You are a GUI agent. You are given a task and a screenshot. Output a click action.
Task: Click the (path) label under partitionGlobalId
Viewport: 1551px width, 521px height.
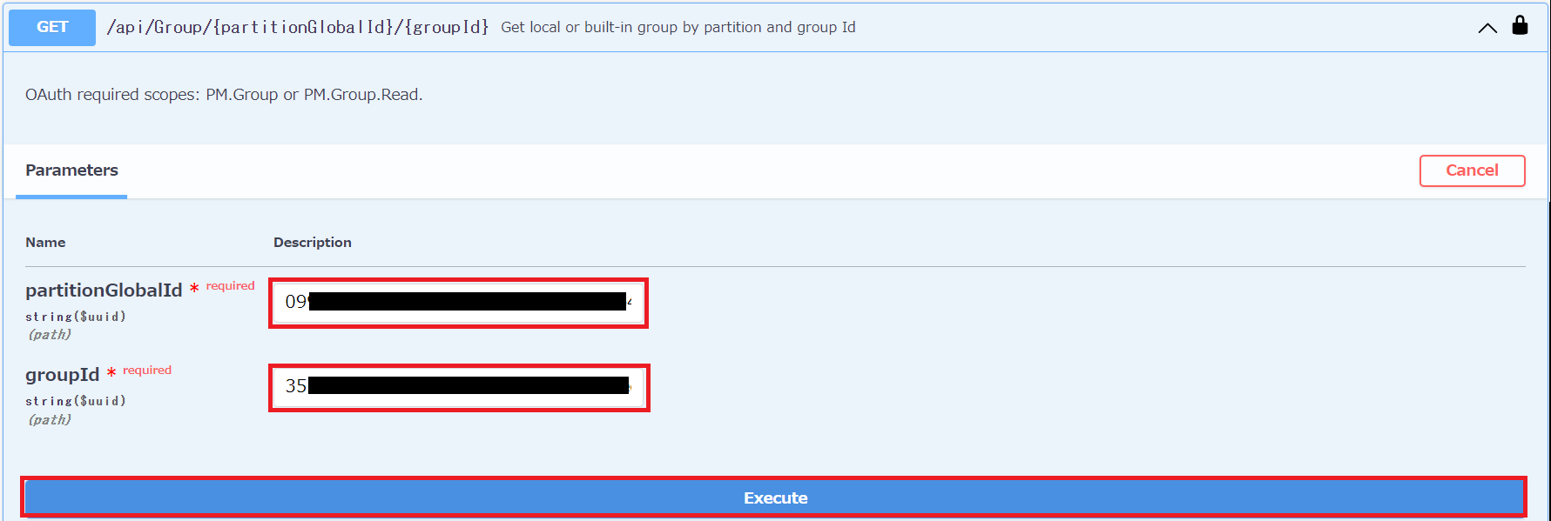[50, 335]
